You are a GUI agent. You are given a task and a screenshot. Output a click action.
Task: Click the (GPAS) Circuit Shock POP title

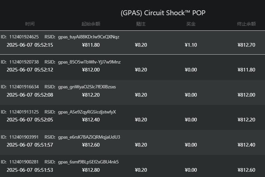tap(163, 13)
